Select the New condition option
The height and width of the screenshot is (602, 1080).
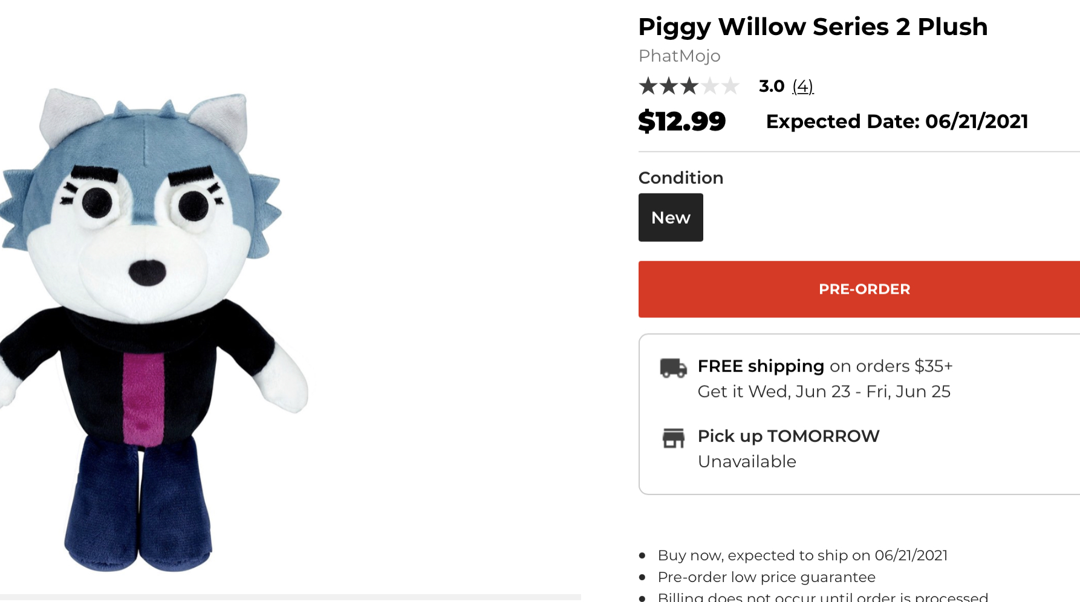(671, 218)
